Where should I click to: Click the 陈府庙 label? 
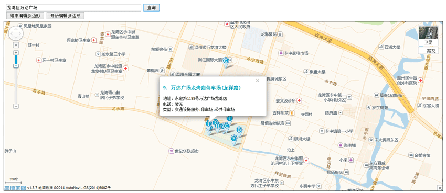[331, 113]
